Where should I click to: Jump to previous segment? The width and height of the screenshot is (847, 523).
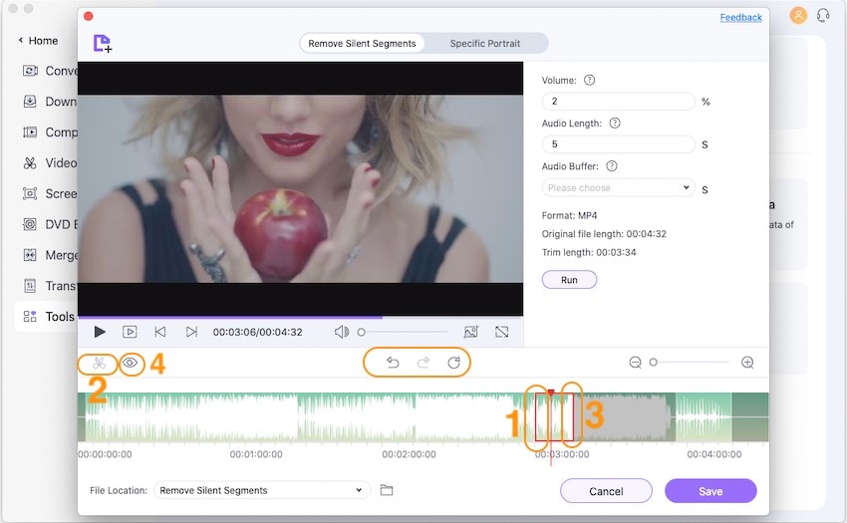(159, 332)
